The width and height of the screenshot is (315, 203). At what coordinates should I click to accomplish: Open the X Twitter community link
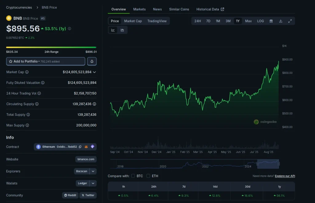[88, 195]
